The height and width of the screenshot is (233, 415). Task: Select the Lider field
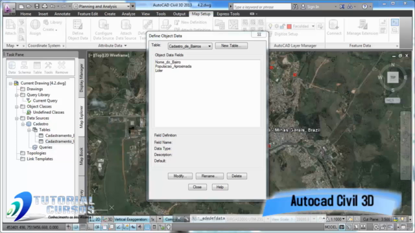(x=159, y=71)
